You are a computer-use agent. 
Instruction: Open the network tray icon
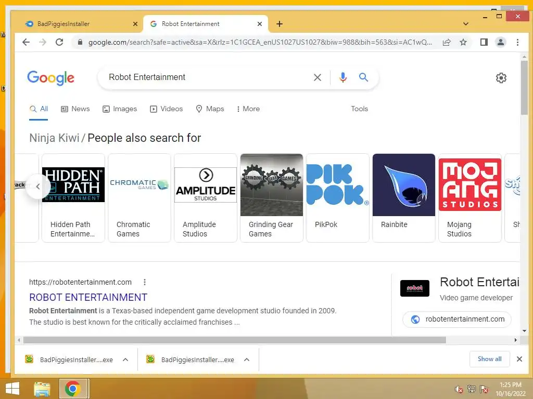click(x=472, y=389)
